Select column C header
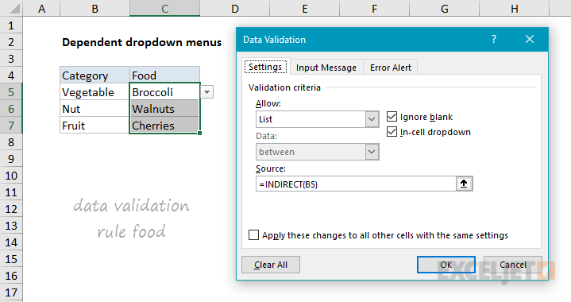 pyautogui.click(x=164, y=8)
